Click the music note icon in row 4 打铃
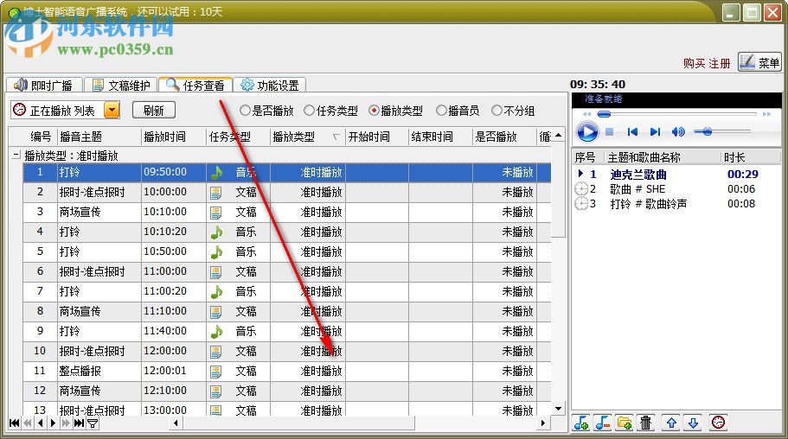788x439 pixels. tap(216, 232)
